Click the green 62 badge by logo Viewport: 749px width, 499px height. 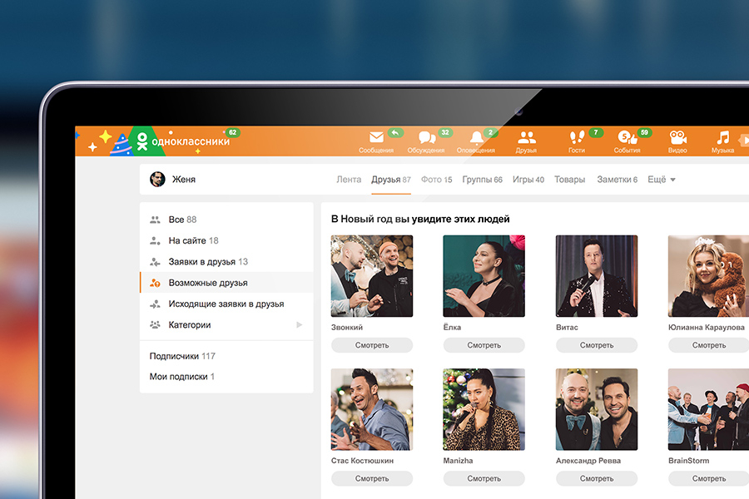coord(232,132)
